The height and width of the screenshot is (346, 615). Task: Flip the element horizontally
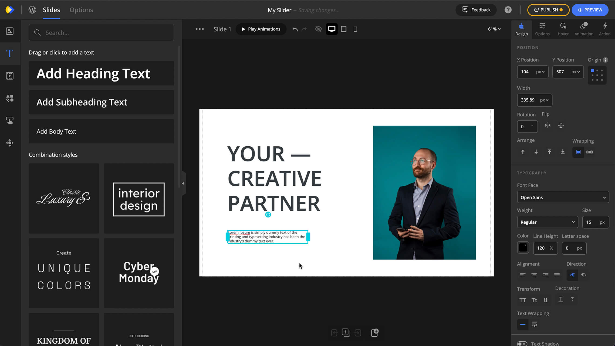pos(548,125)
